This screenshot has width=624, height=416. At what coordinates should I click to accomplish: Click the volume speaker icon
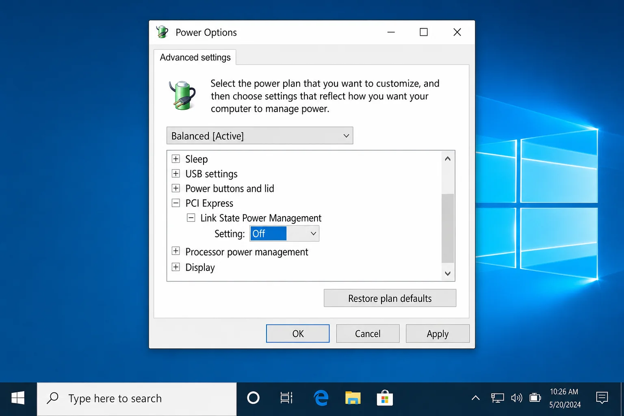516,398
